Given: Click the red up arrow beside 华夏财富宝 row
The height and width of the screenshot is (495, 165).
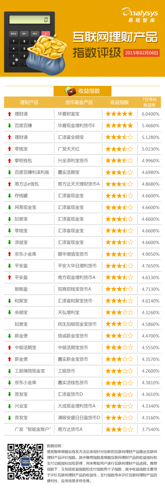Looking at the screenshot, I should (9, 114).
